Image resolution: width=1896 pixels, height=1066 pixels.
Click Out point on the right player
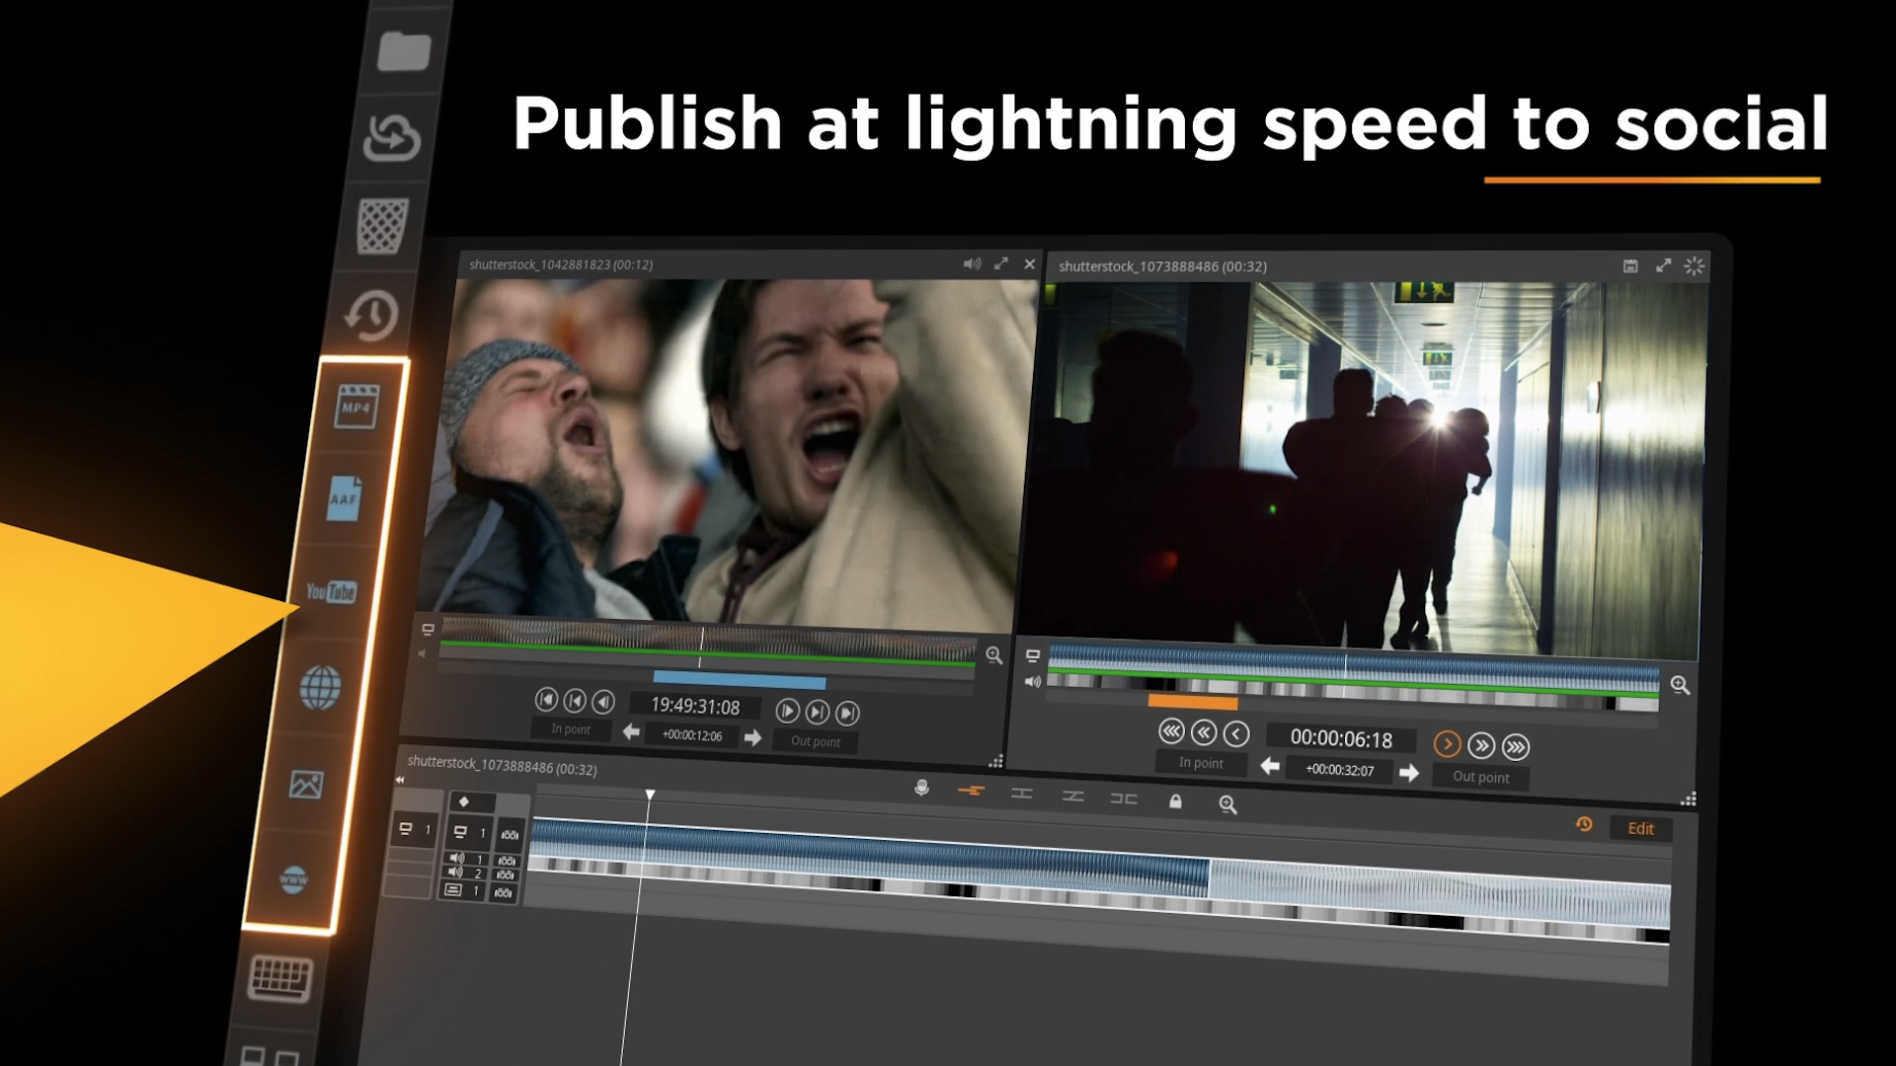[x=1480, y=777]
